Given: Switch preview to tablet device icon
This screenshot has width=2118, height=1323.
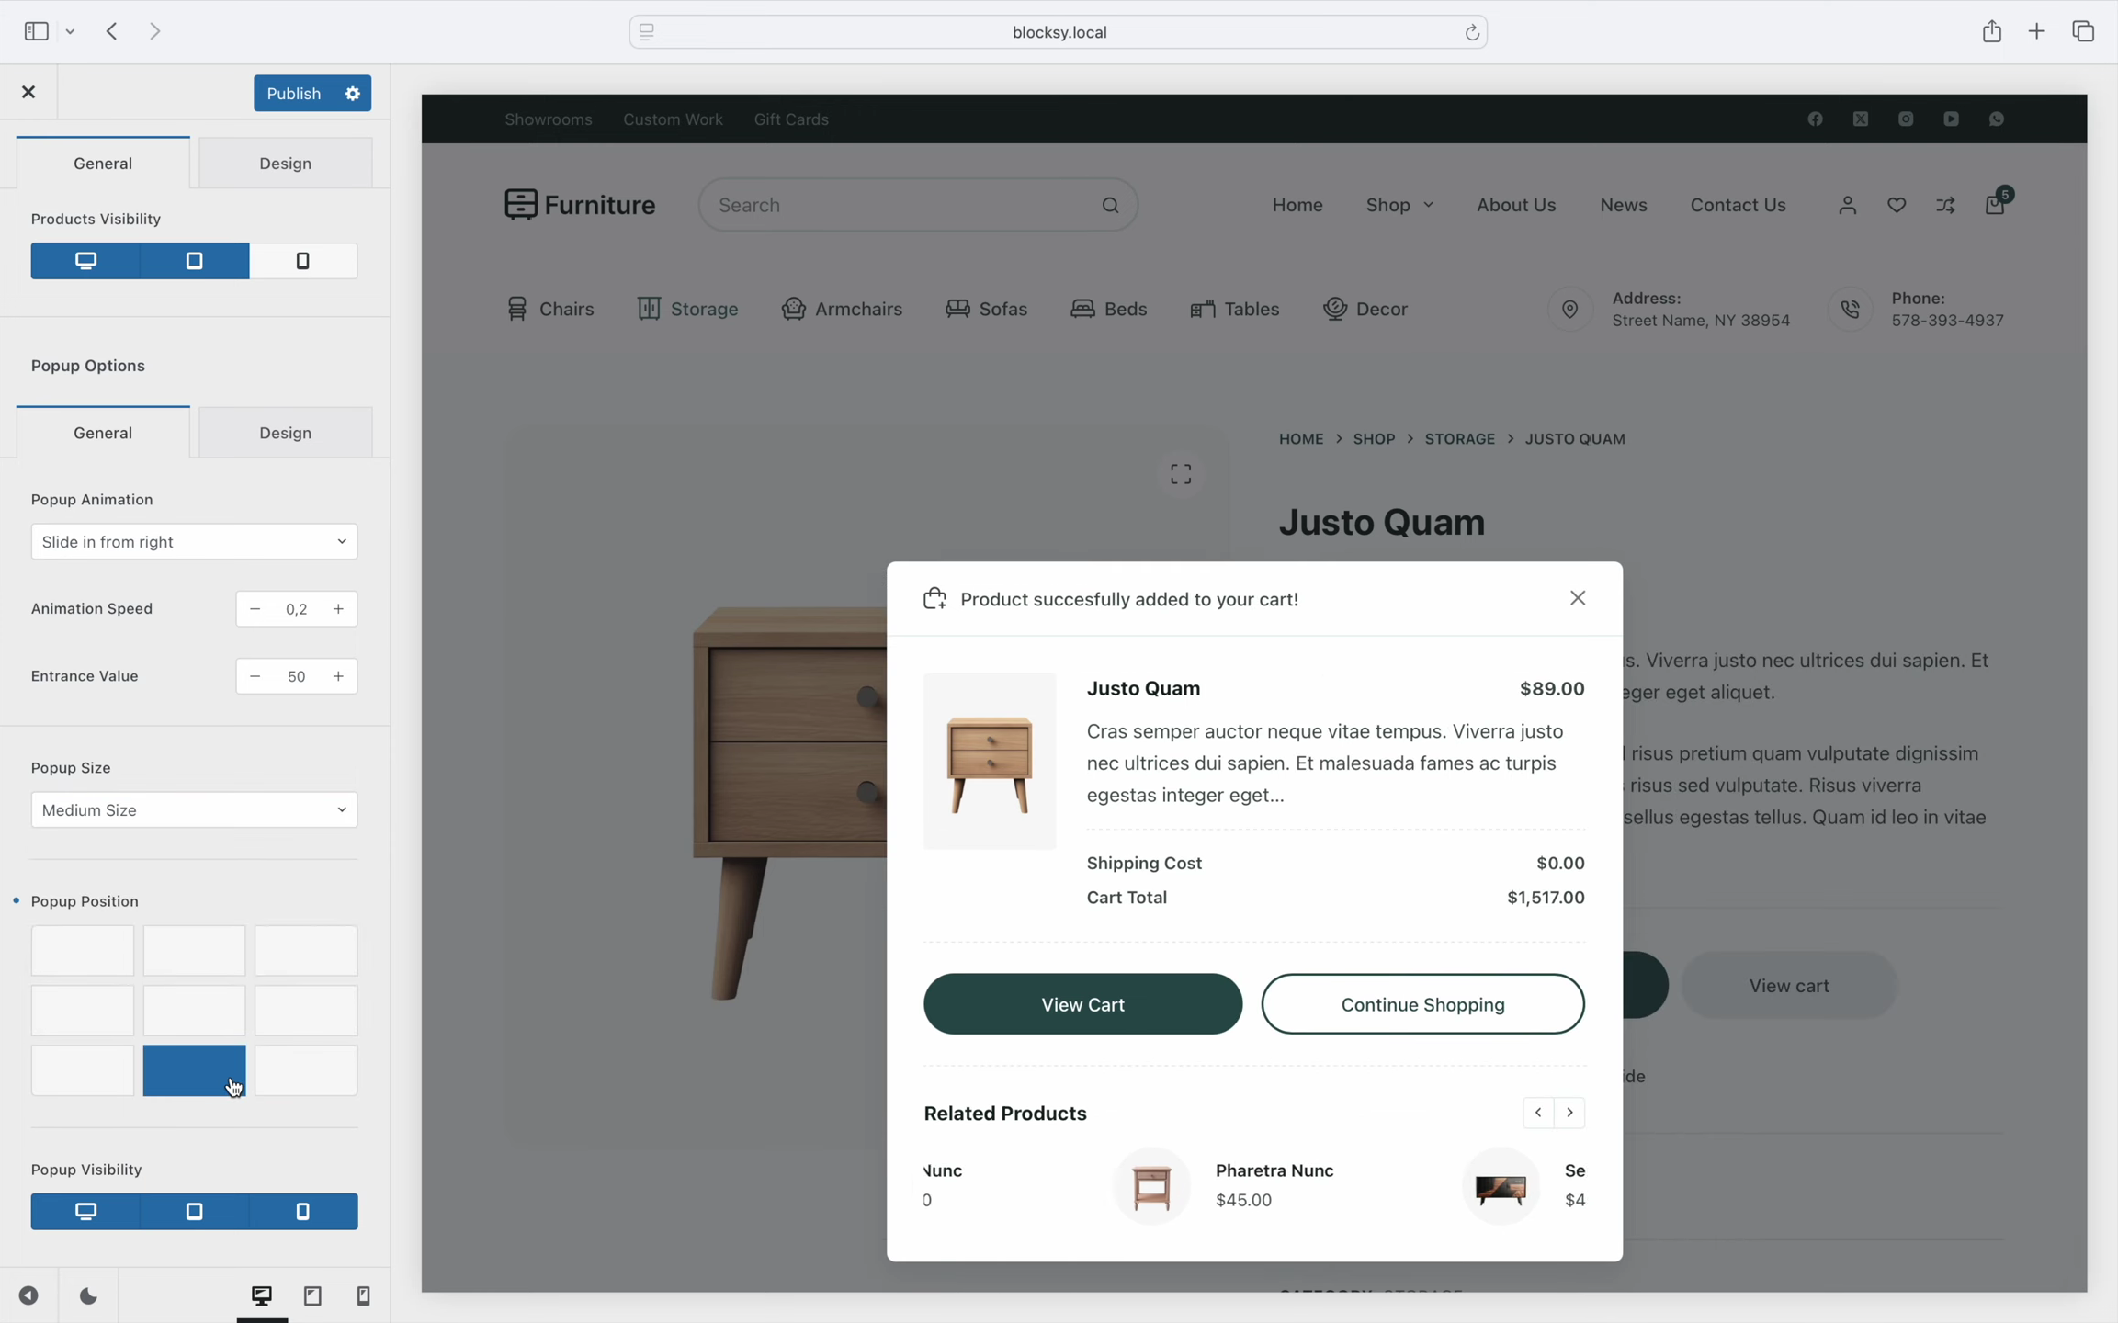Looking at the screenshot, I should (x=312, y=1295).
